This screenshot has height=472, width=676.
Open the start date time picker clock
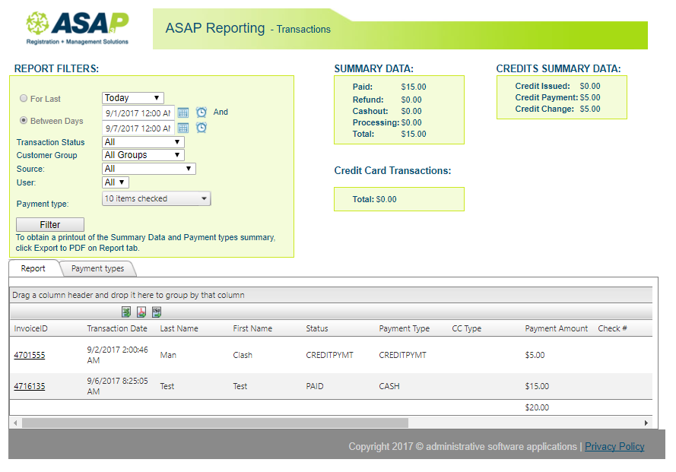[x=202, y=112]
